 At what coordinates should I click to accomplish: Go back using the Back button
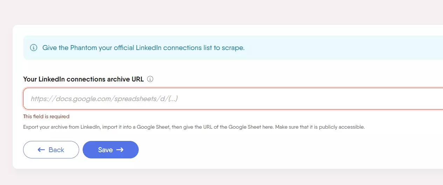tap(51, 150)
